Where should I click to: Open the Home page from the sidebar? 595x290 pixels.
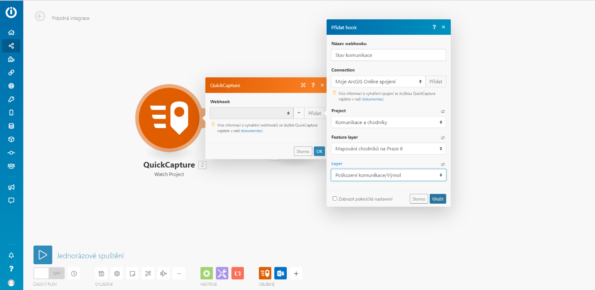tap(12, 32)
